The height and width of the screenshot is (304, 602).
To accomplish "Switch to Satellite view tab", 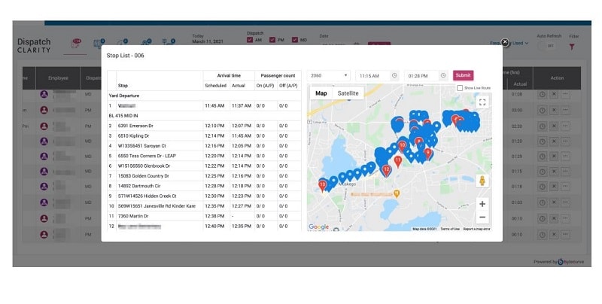I will (348, 93).
